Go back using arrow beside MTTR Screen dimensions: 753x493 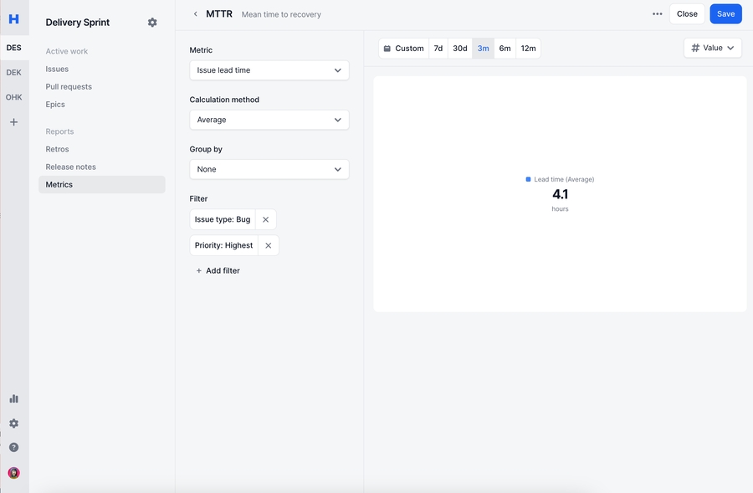[196, 14]
